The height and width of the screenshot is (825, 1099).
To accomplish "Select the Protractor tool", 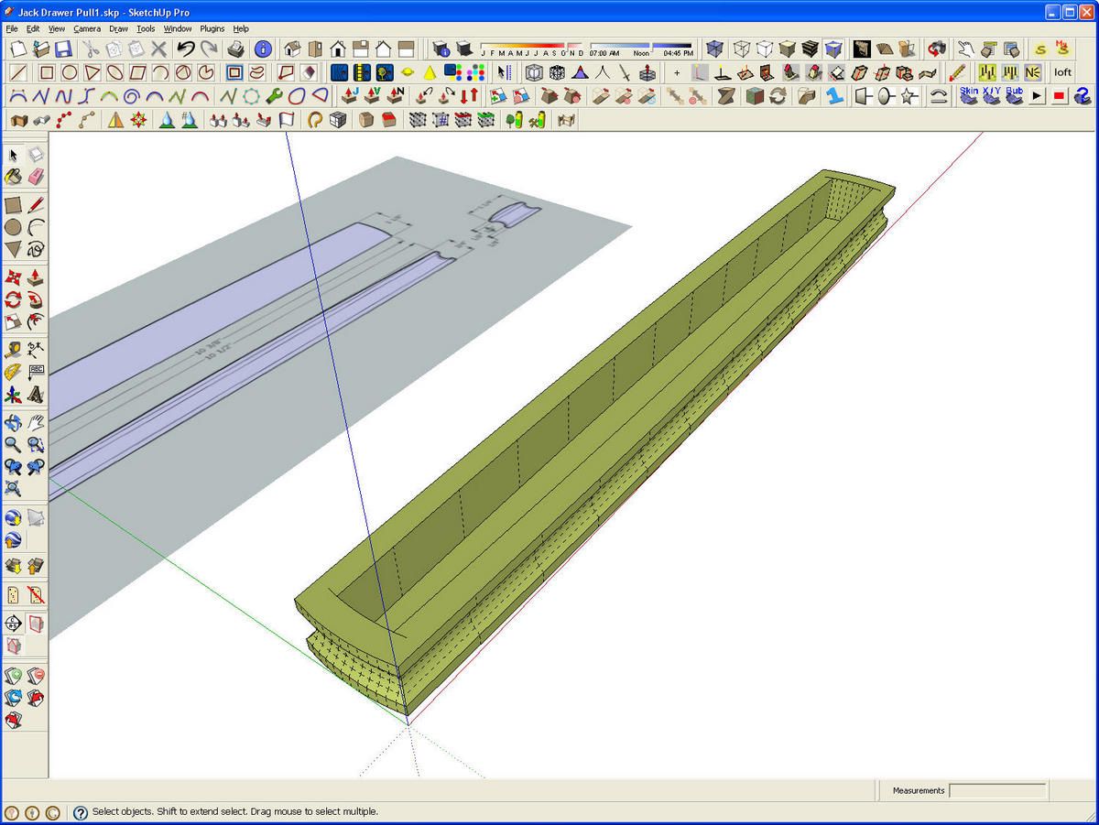I will click(14, 372).
